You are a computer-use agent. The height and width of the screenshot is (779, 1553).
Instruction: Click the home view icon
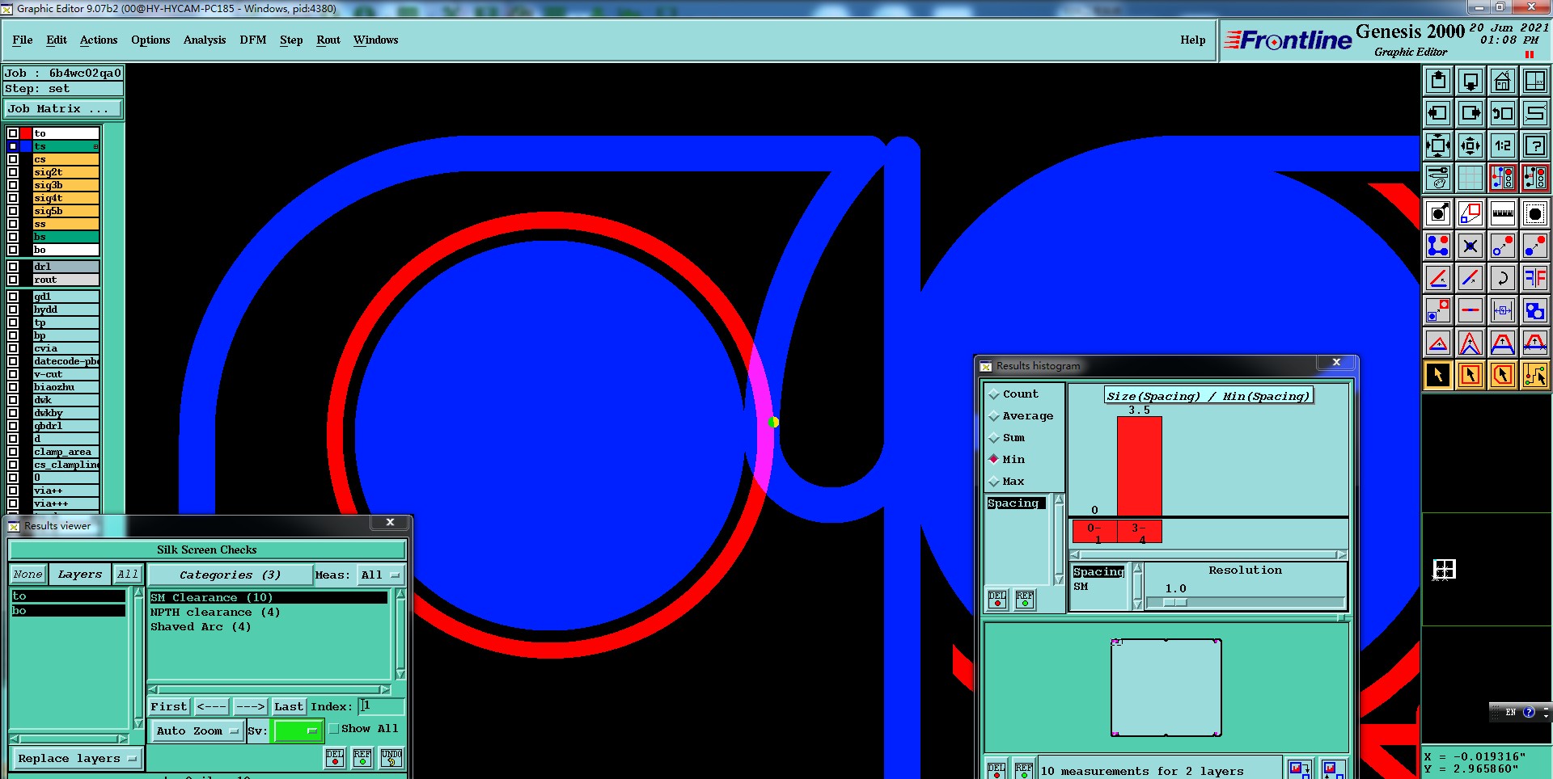(1503, 81)
